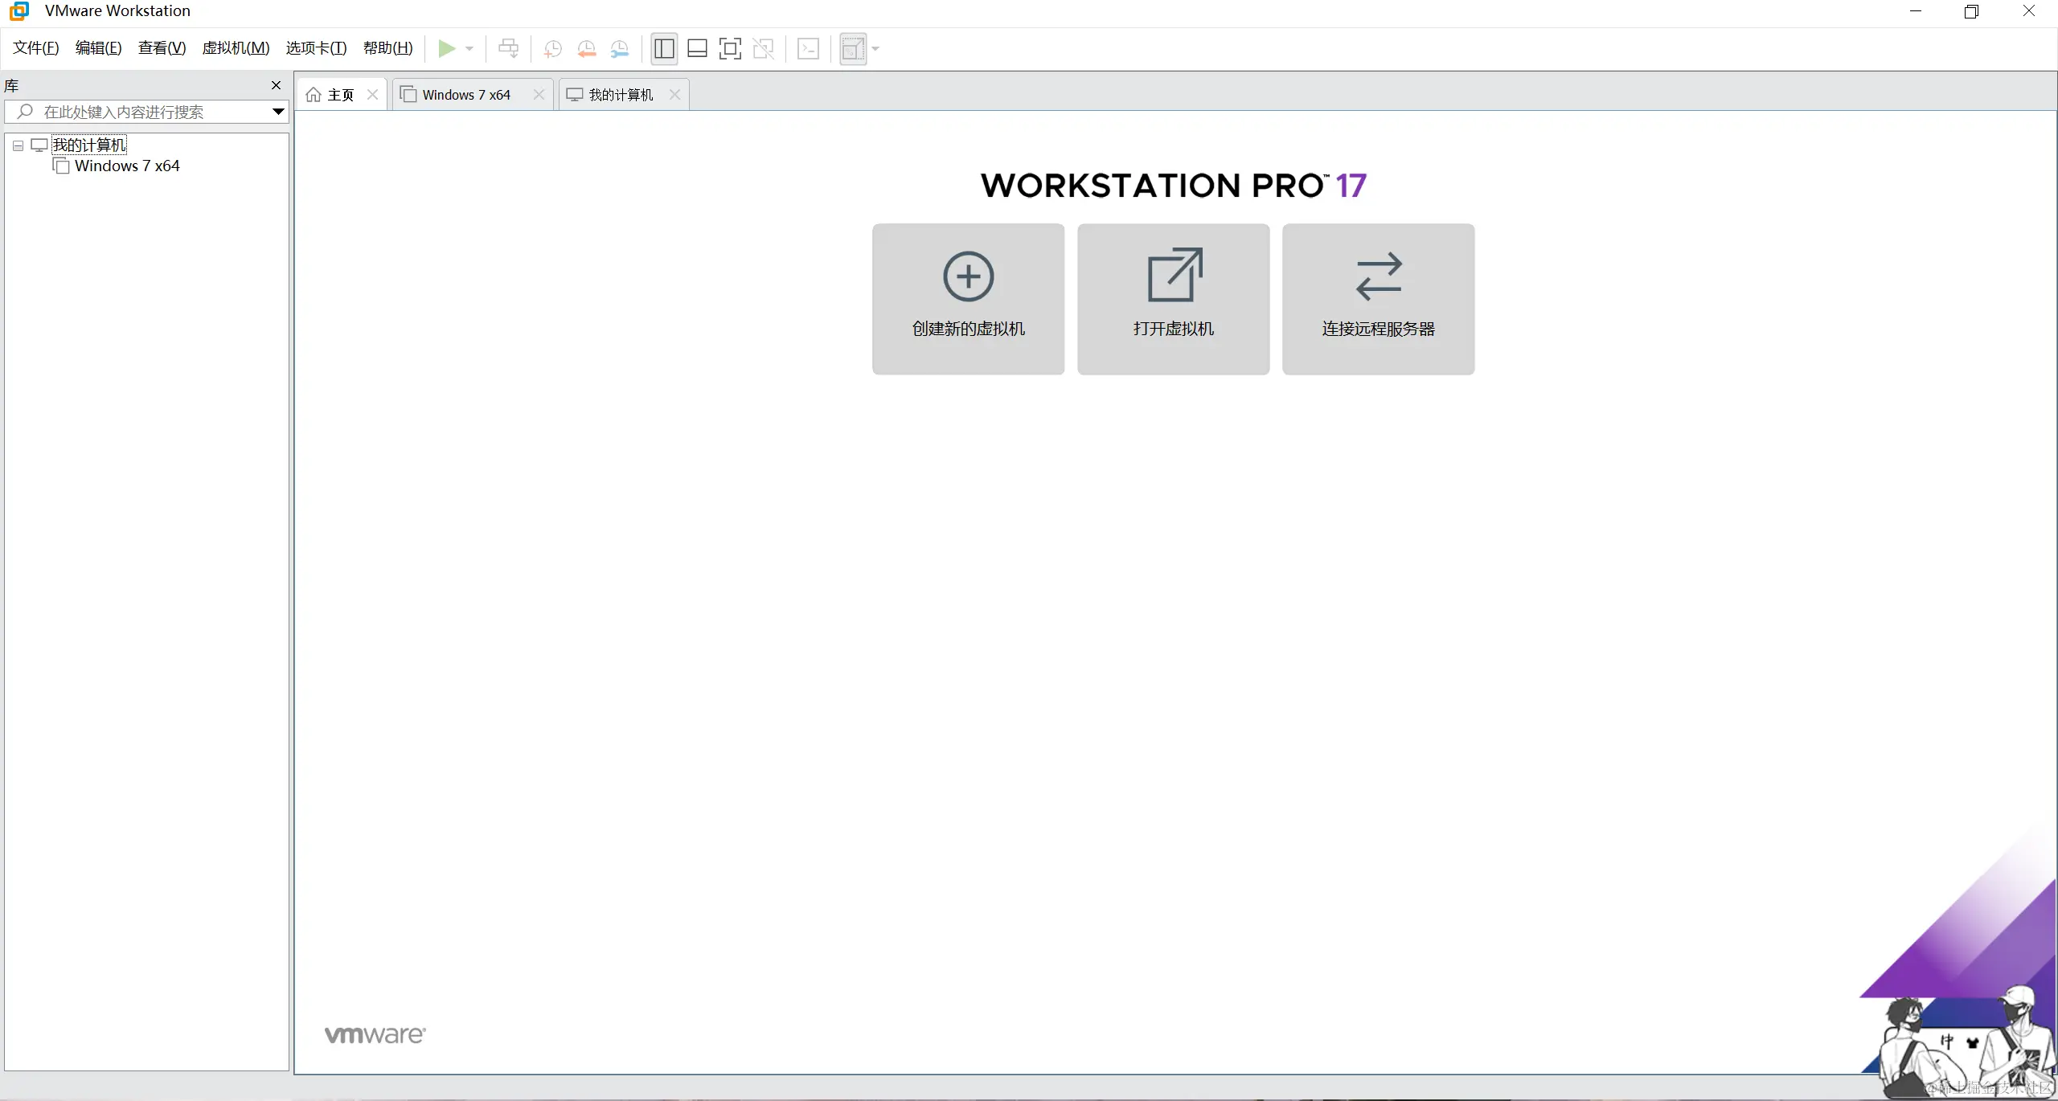Open the power options dropdown arrow
Viewport: 2058px width, 1101px height.
pyautogui.click(x=469, y=48)
